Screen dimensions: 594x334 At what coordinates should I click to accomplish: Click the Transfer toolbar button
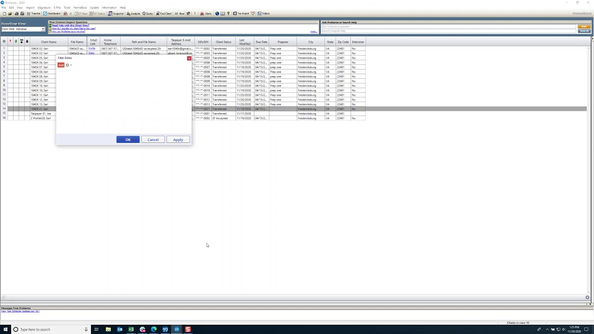pyautogui.click(x=33, y=13)
